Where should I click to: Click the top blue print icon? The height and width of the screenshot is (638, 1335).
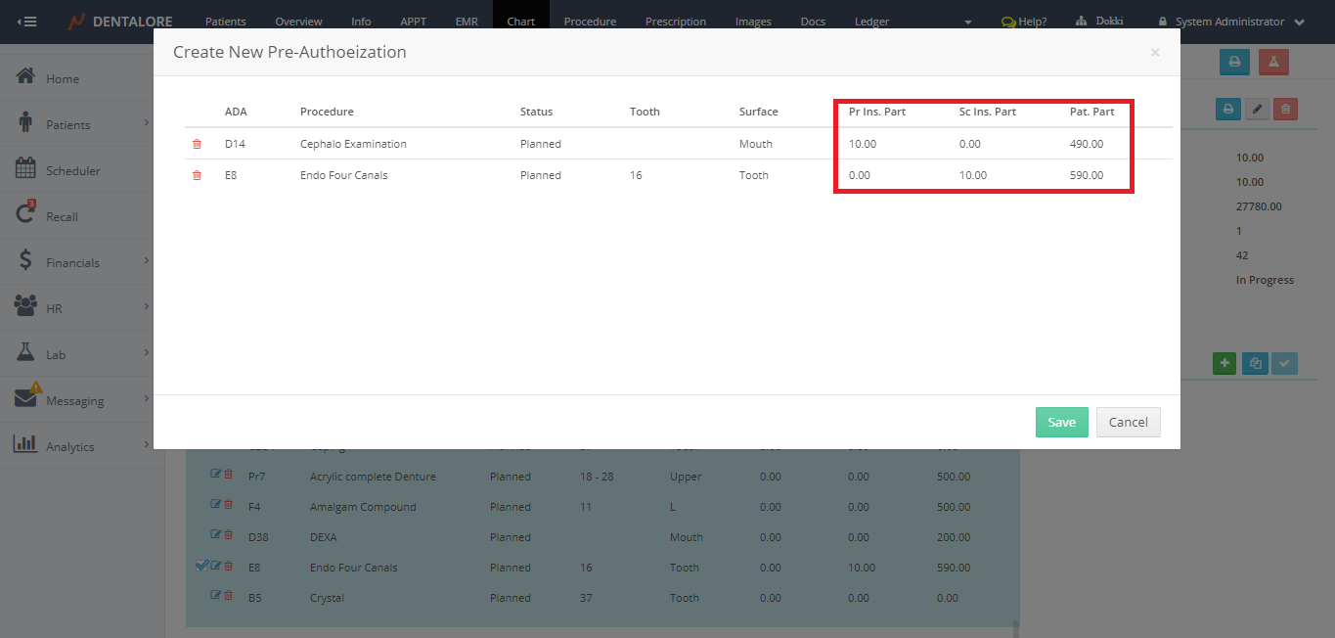coord(1234,62)
